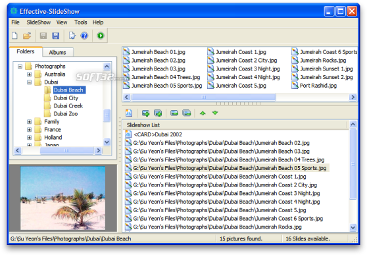Click the Jumeirah Coast 5.jpg file icon in file list
Image resolution: width=367 pixels, height=255 pixels.
210,86
